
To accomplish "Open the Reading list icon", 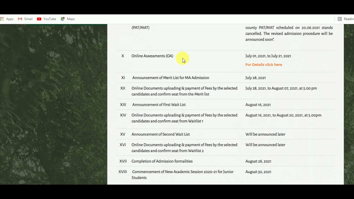I will [x=340, y=19].
